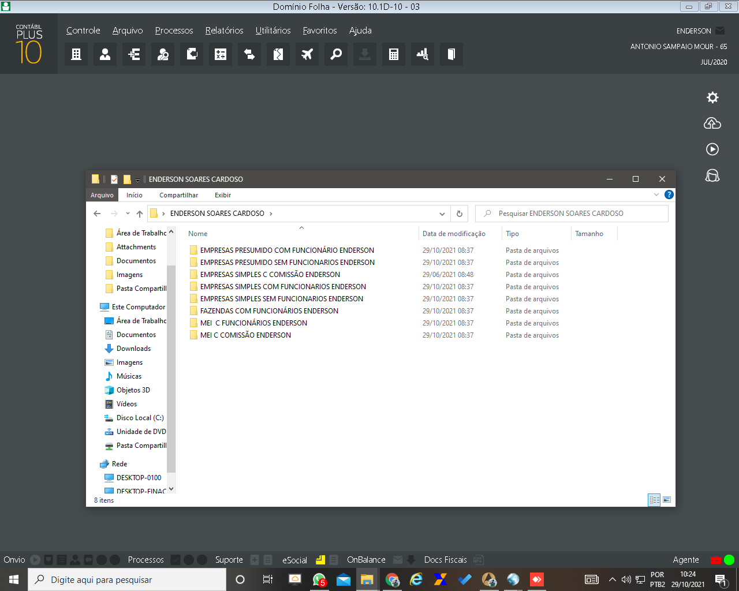The image size is (739, 591).
Task: Click the Explorer refresh button
Action: [x=460, y=214]
